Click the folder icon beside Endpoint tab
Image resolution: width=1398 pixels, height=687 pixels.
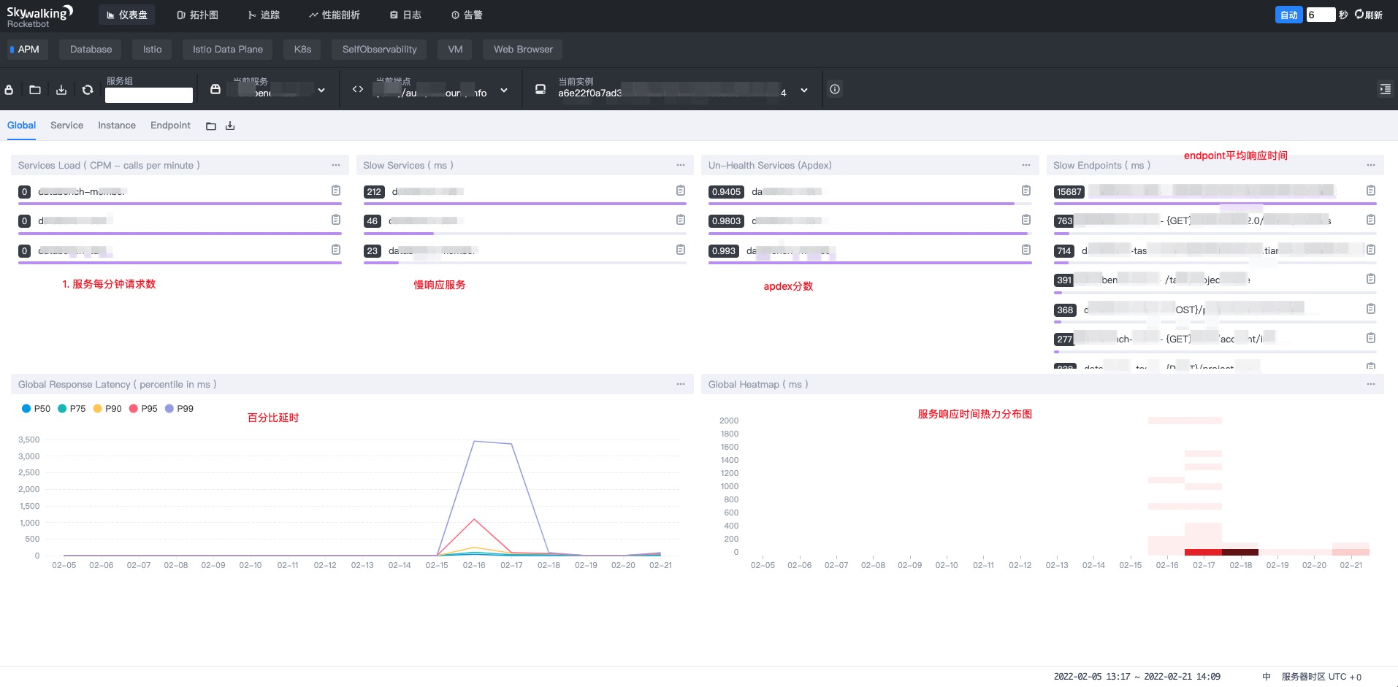(211, 126)
